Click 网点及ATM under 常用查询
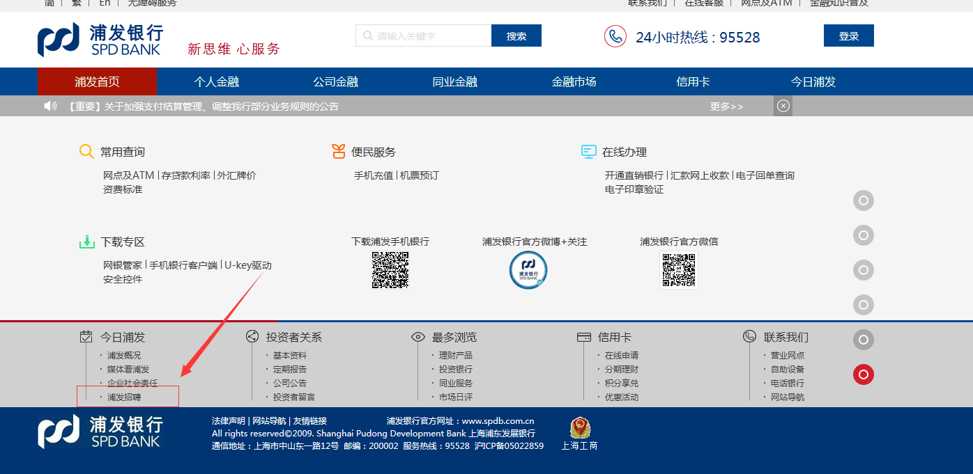973x474 pixels. [x=129, y=175]
